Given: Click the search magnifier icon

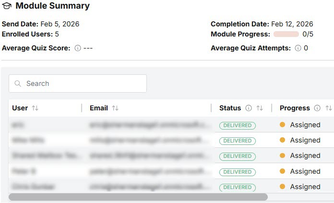Looking at the screenshot, I should pyautogui.click(x=18, y=84).
